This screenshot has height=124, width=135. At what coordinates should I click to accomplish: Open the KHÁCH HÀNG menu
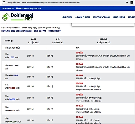119,17
